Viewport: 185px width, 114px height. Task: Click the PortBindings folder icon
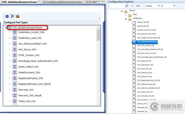pyautogui.click(x=130, y=19)
